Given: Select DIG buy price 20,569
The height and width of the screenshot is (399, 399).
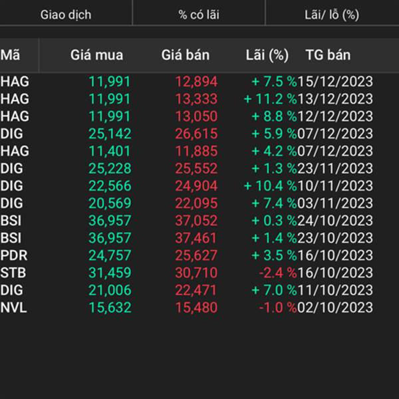Looking at the screenshot, I should [110, 203].
